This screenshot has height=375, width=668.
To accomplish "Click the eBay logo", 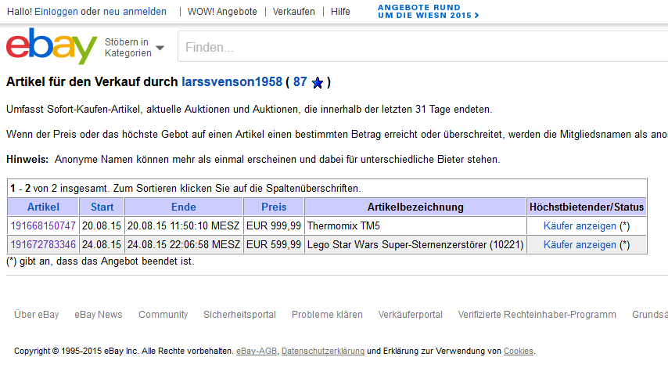I will 52,46.
